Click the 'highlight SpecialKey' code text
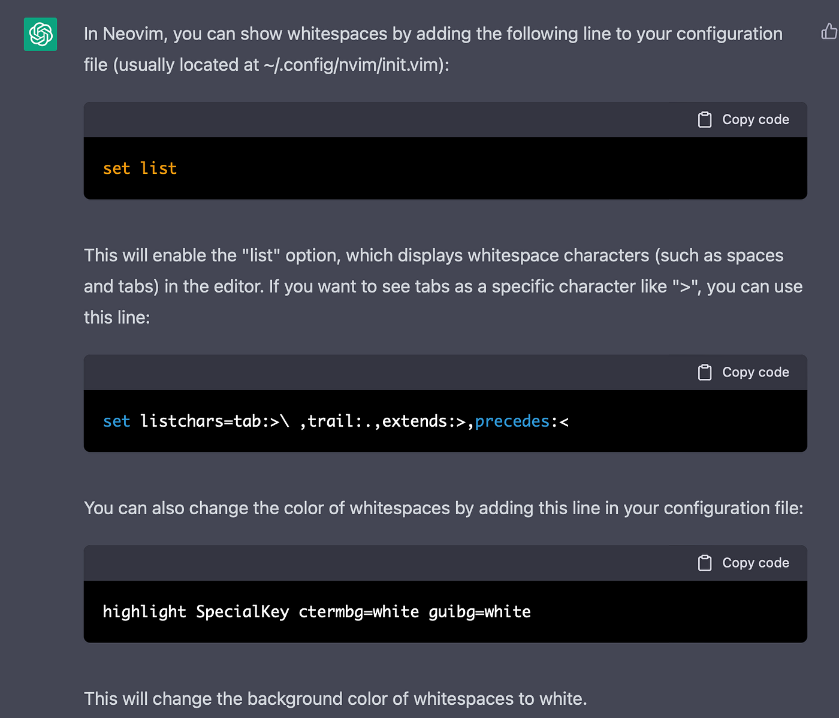This screenshot has height=718, width=839. (x=195, y=612)
